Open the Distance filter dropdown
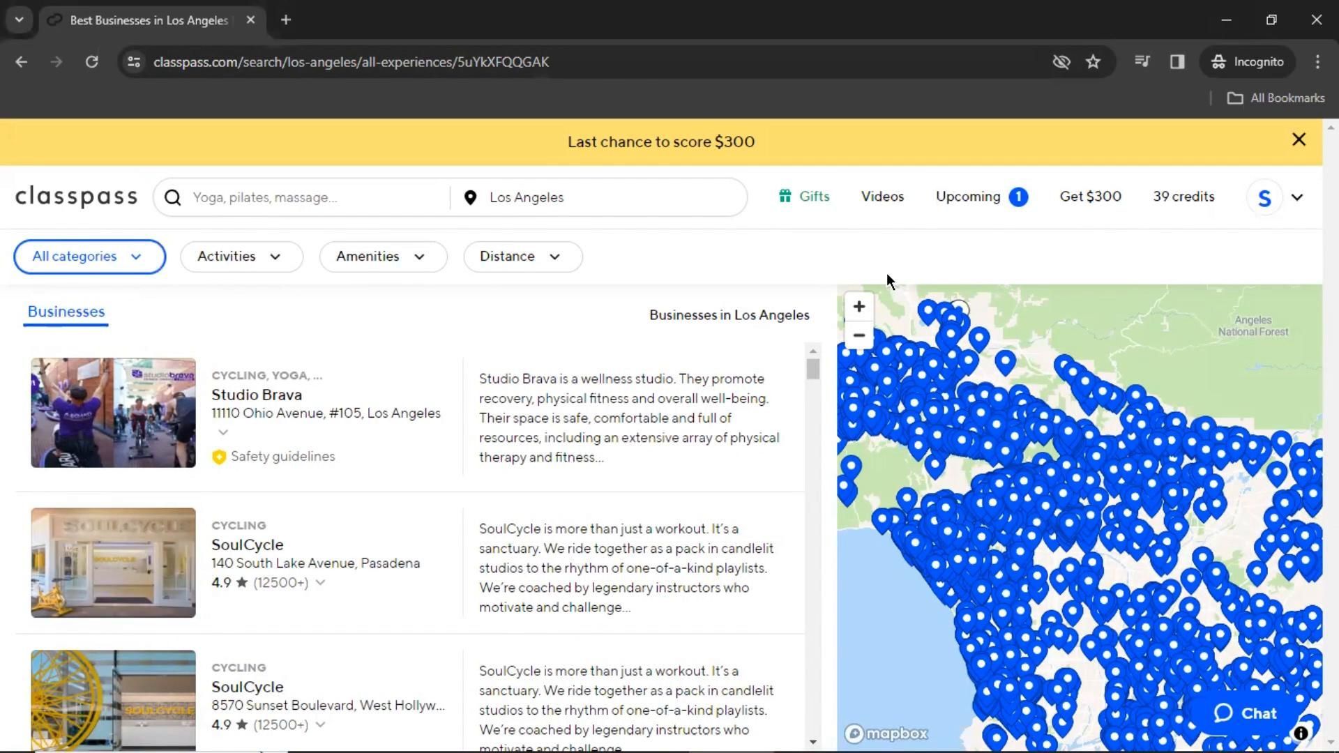1339x753 pixels. coord(522,257)
